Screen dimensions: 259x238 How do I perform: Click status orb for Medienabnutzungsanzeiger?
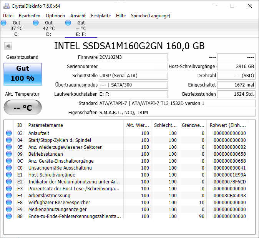[9, 210]
